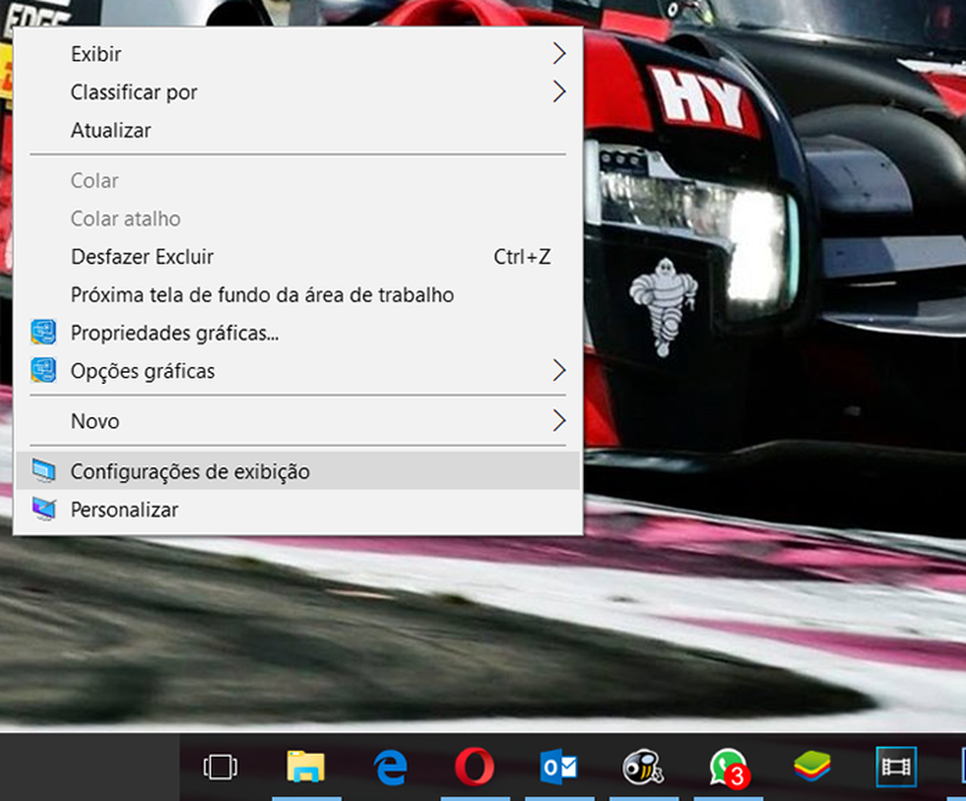Select Atualizar in the context menu
Image resolution: width=966 pixels, height=801 pixels.
click(x=298, y=131)
